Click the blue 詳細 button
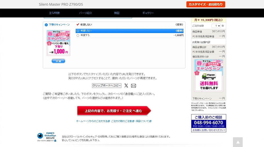The width and height of the screenshot is (264, 147). 58,61
